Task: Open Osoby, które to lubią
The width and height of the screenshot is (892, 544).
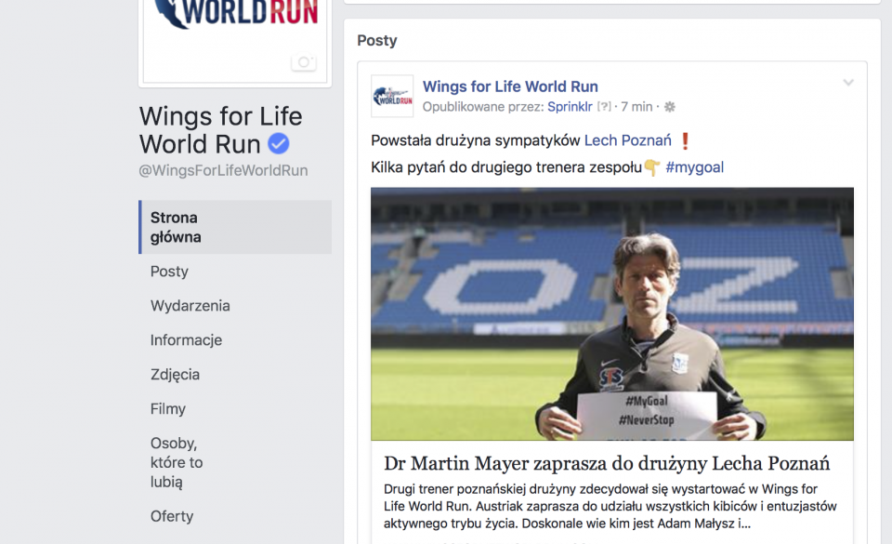Action: [x=177, y=462]
